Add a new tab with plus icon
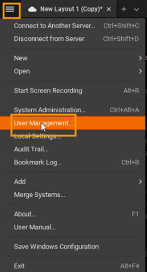This screenshot has width=147, height=272. click(x=124, y=9)
